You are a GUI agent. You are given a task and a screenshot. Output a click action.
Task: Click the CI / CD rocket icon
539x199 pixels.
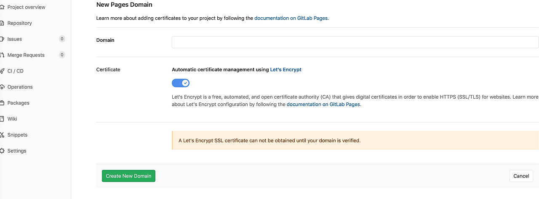coord(2,71)
